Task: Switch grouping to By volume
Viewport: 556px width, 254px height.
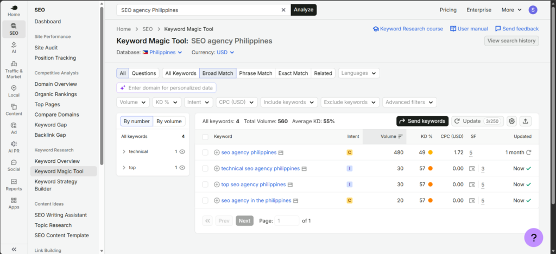Action: [x=169, y=121]
